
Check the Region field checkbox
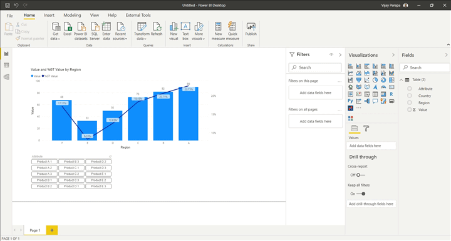tap(410, 102)
